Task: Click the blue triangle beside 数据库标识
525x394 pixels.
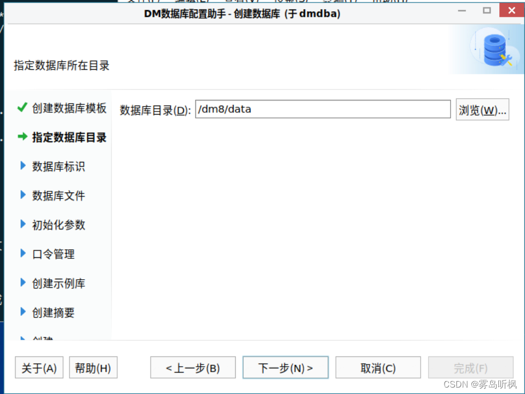Action: point(22,166)
